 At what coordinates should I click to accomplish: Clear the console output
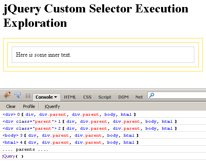pos(11,106)
